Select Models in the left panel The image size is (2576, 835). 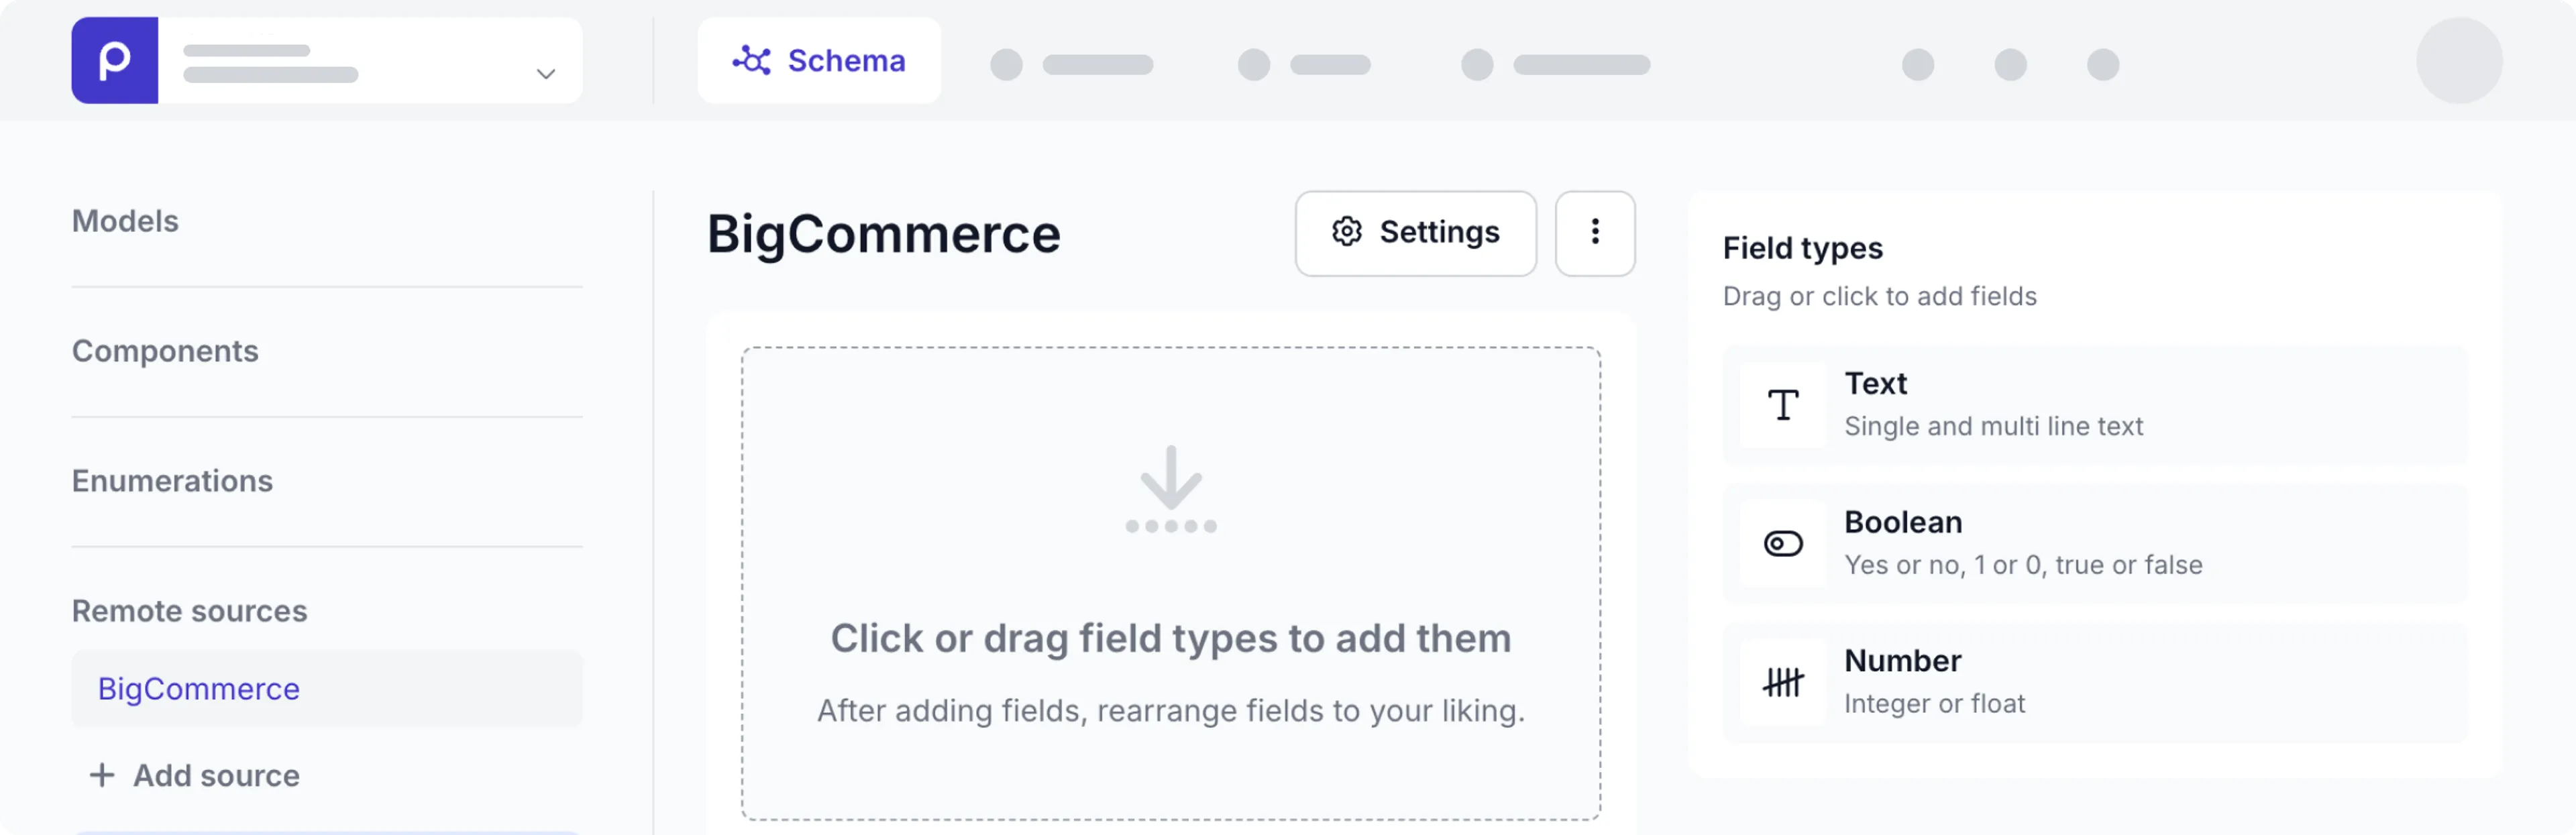tap(125, 221)
